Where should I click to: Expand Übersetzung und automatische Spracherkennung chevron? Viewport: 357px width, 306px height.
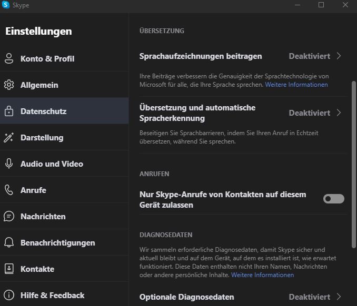click(339, 113)
